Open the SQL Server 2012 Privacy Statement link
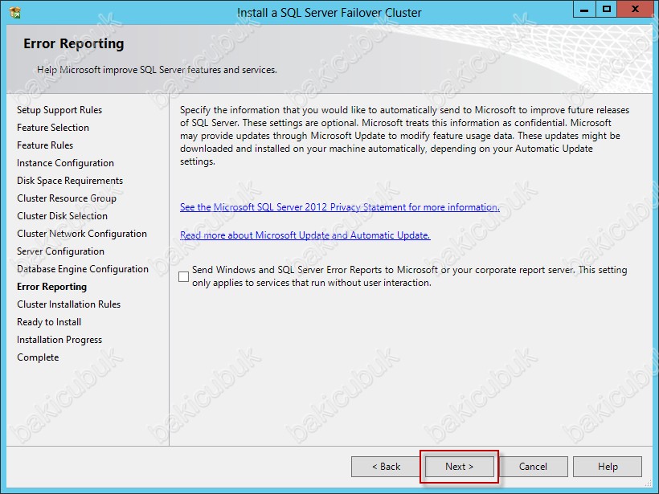 [x=340, y=207]
